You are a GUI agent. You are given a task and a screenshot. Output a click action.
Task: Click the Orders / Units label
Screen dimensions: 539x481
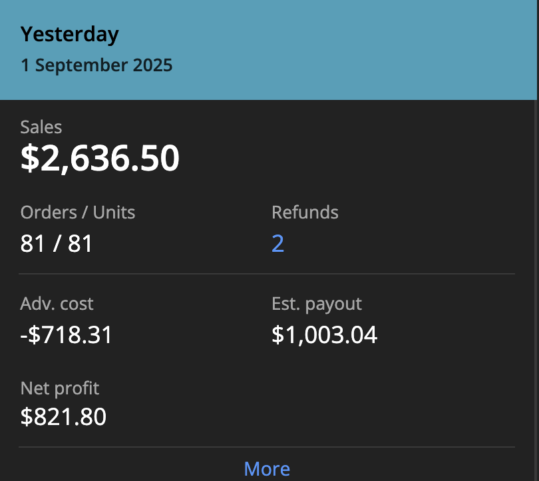click(78, 213)
